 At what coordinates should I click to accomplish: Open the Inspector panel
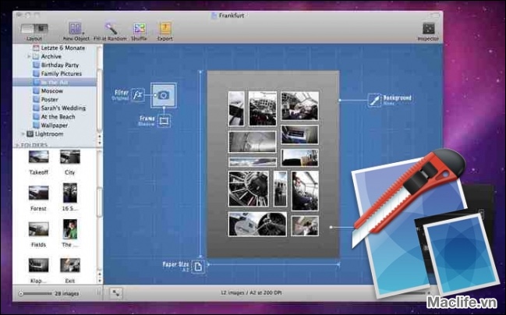point(428,28)
